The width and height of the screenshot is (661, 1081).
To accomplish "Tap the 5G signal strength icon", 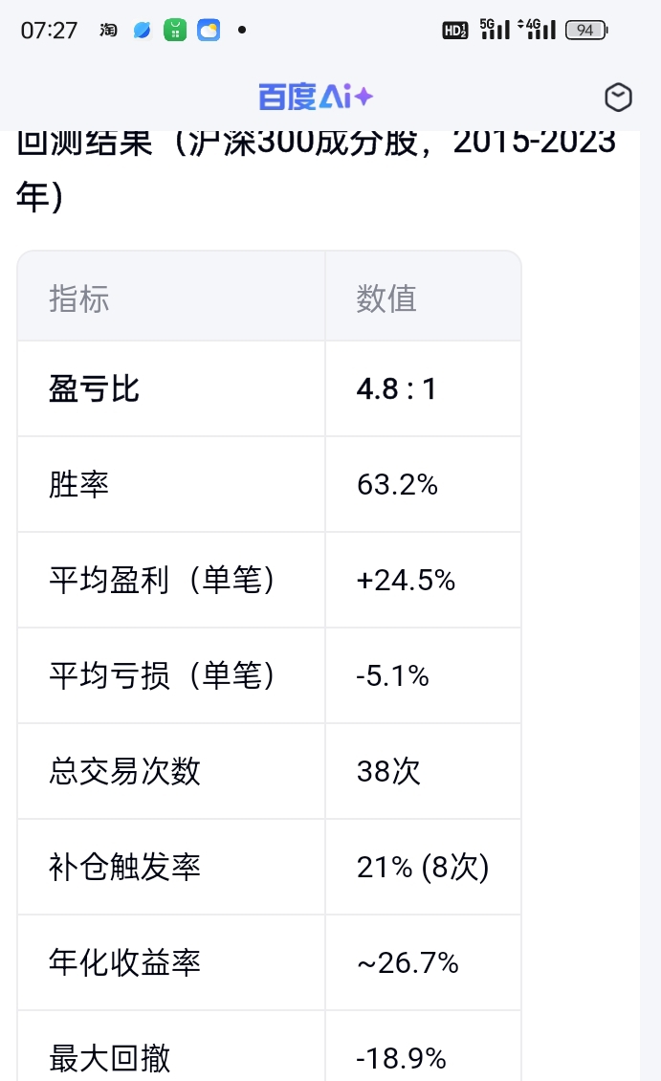I will point(495,29).
